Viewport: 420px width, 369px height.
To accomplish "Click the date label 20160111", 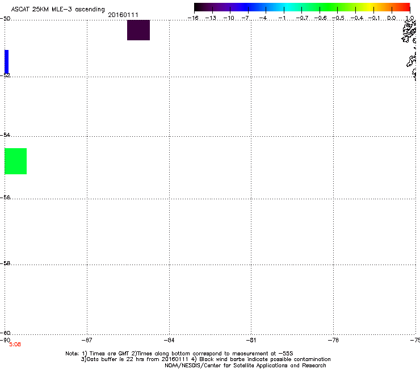I will (x=123, y=15).
